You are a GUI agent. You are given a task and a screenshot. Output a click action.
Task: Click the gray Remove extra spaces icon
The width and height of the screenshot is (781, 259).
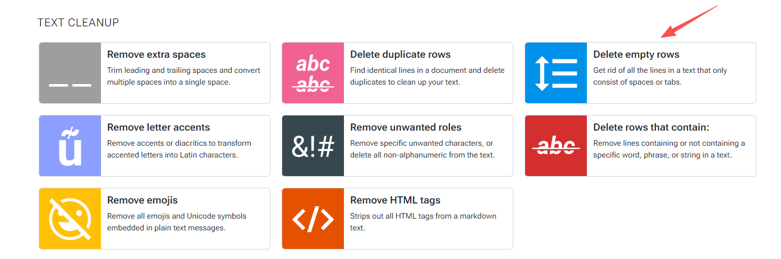(x=70, y=73)
